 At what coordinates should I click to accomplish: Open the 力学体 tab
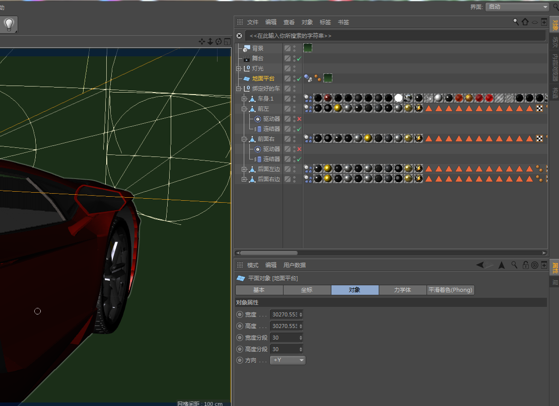coord(402,290)
